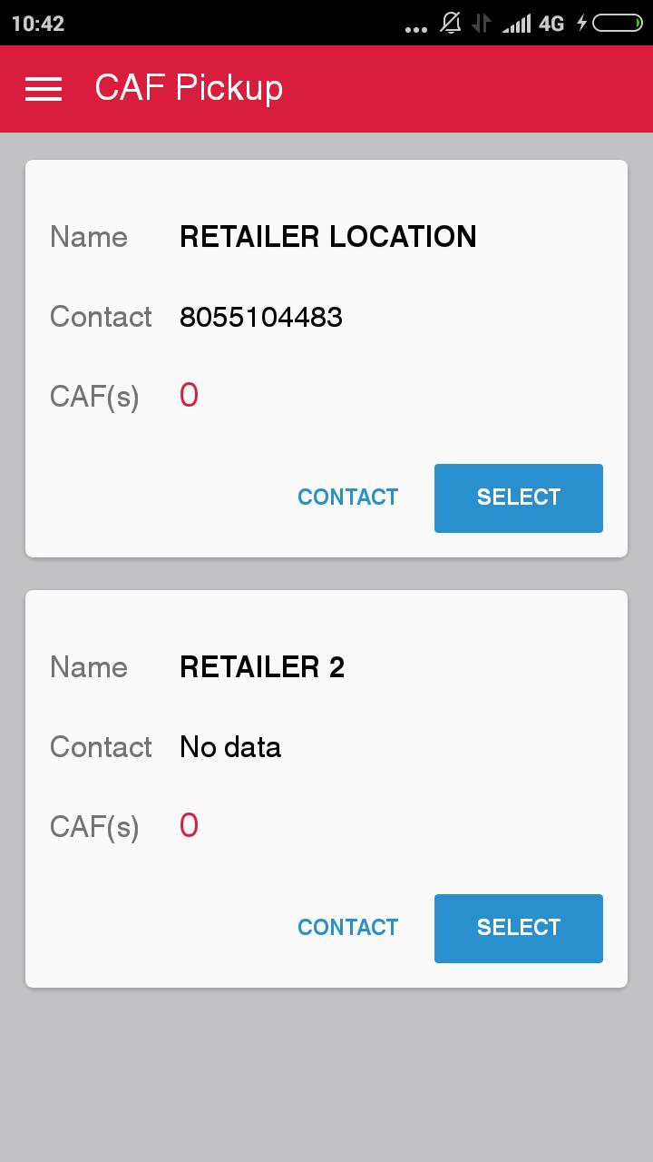
Task: Tap the muted notification bell icon
Action: 450,23
